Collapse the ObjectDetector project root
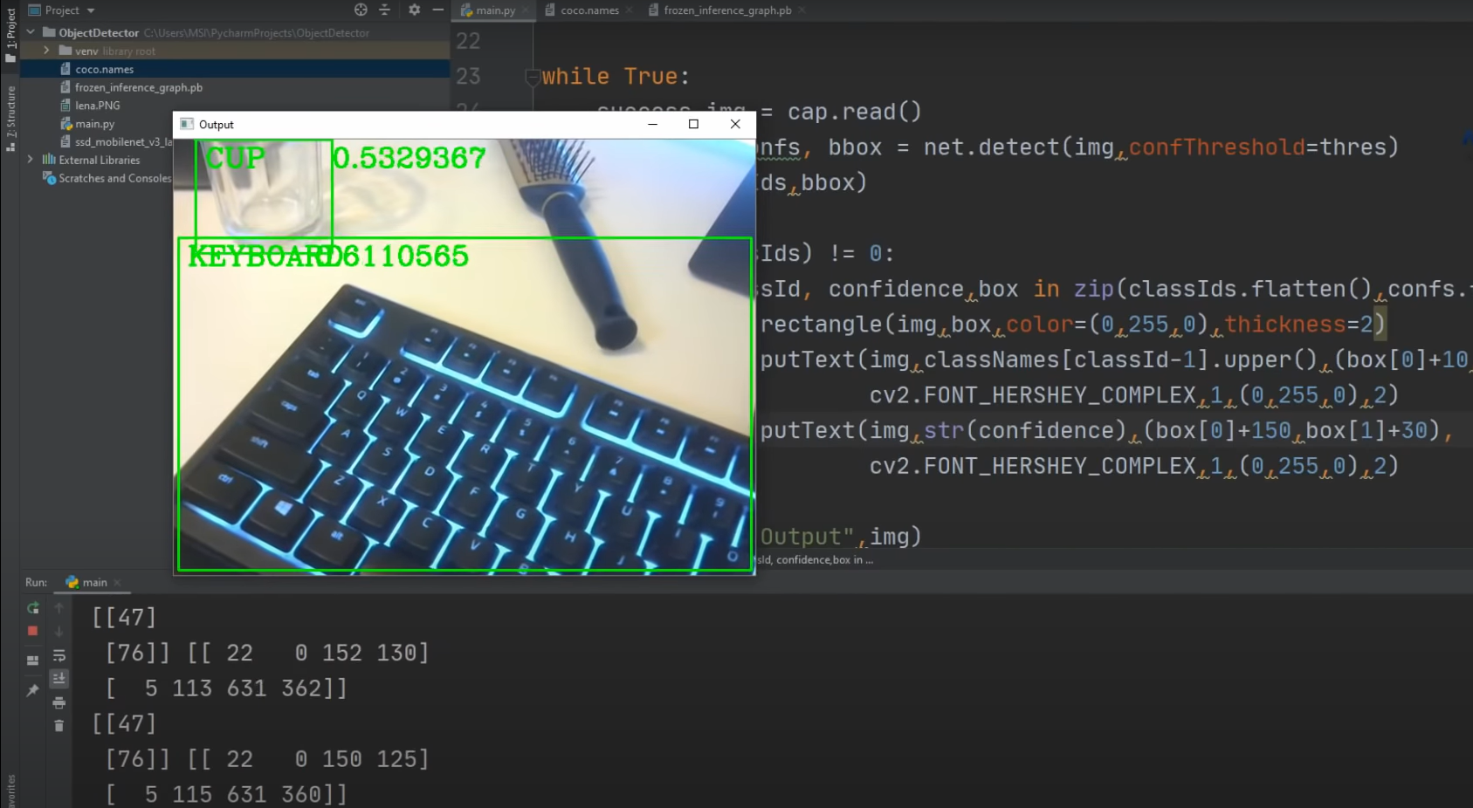Viewport: 1473px width, 808px height. pyautogui.click(x=29, y=32)
